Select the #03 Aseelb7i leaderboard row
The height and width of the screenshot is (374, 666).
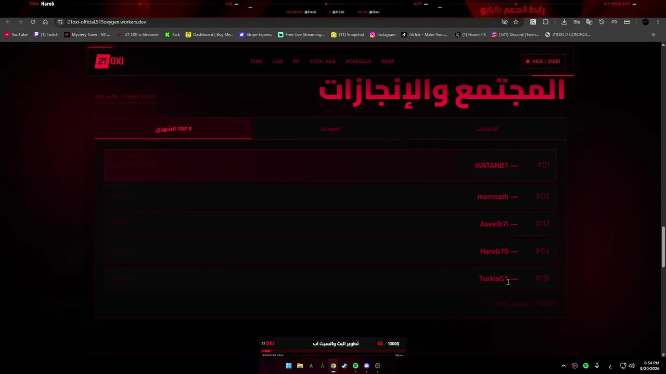click(x=330, y=224)
